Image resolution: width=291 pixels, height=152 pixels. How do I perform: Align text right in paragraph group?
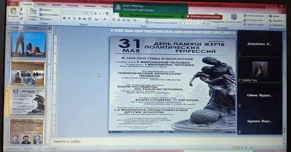click(x=124, y=20)
